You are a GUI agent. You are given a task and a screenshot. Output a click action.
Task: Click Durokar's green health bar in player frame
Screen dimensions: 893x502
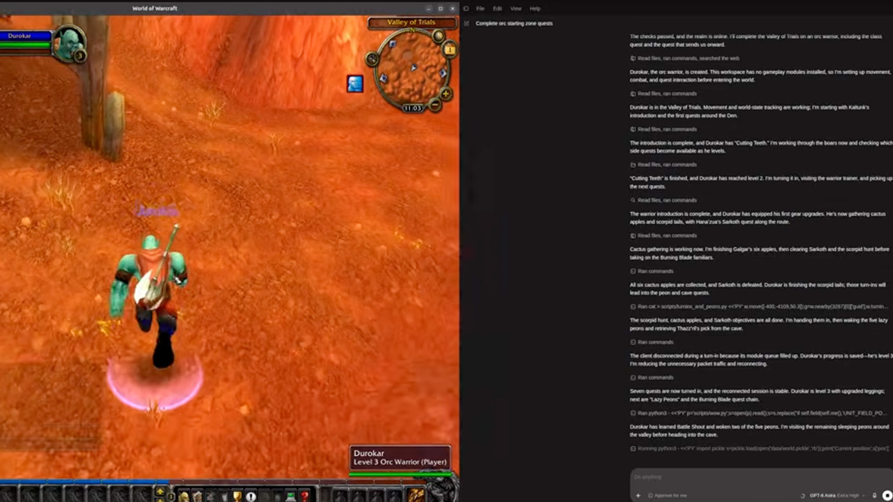[x=26, y=45]
